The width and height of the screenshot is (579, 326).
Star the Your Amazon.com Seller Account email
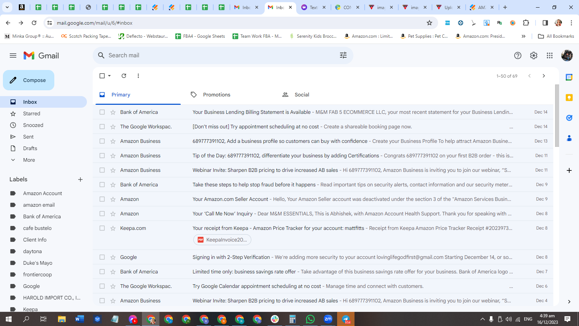pyautogui.click(x=113, y=199)
